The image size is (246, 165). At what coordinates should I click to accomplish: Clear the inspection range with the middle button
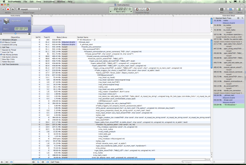pos(142,9)
